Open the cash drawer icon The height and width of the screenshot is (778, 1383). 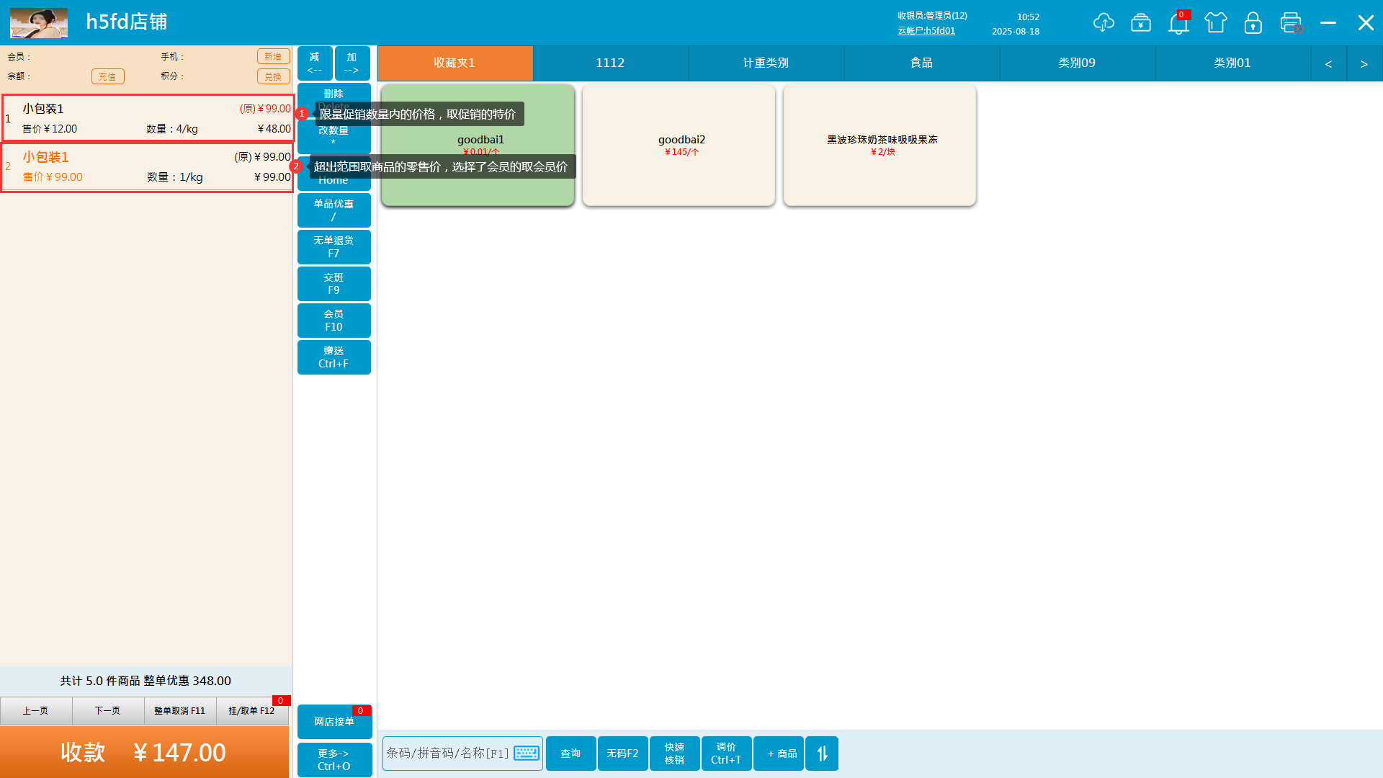(x=1141, y=23)
